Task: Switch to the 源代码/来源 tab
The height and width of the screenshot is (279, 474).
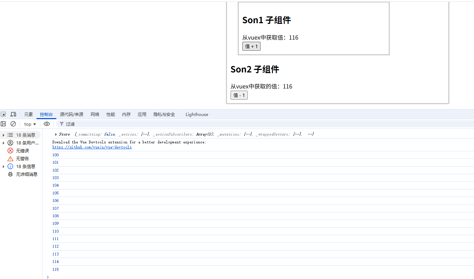Action: [72, 114]
